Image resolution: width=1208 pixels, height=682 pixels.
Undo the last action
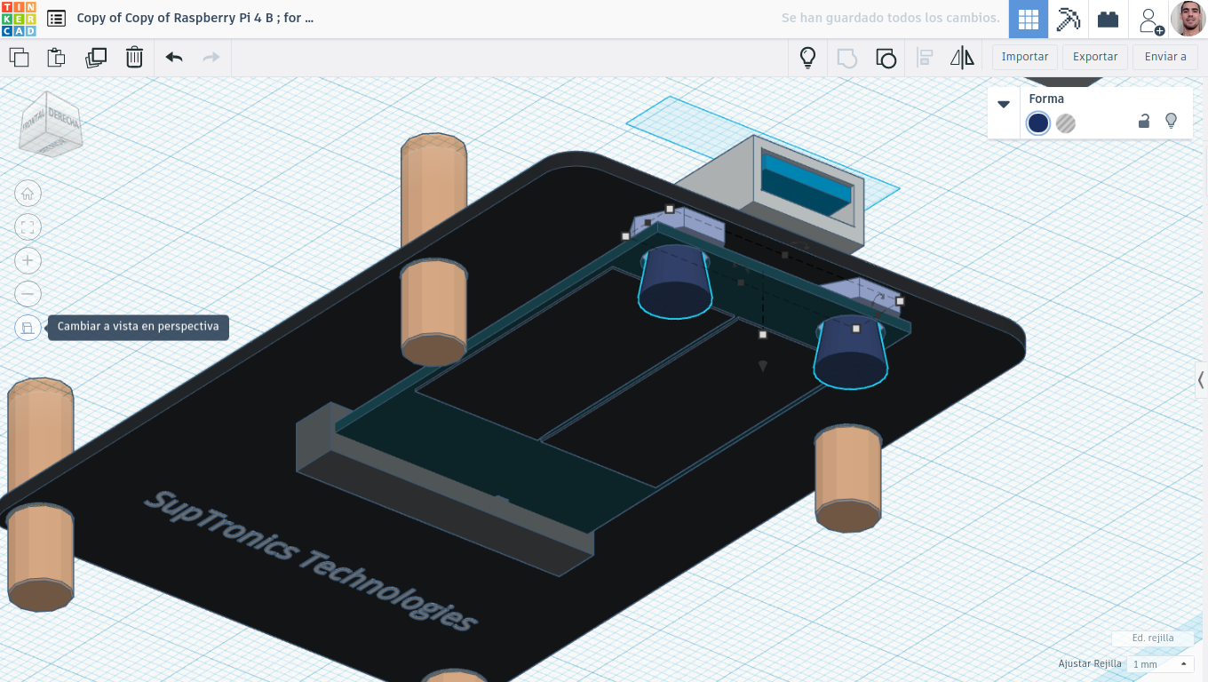(x=174, y=58)
